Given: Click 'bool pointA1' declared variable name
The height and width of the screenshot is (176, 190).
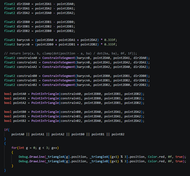Looking at the screenshot, I should pyautogui.click(x=20, y=98).
